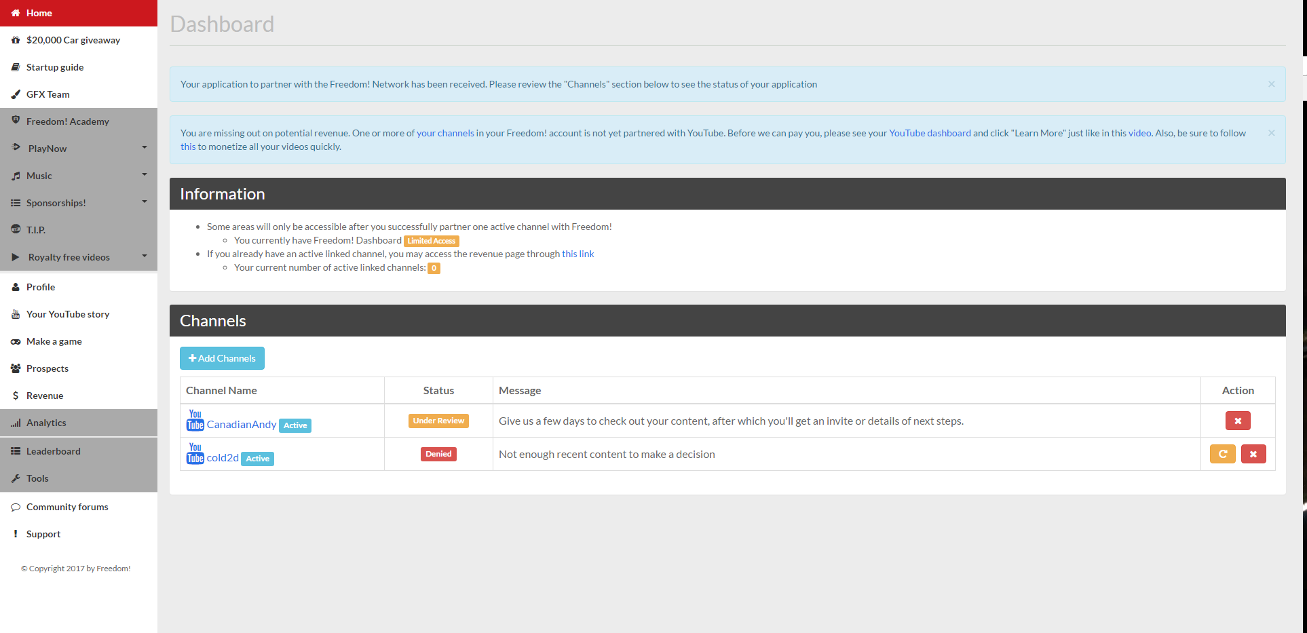The image size is (1307, 633).
Task: Click the gift icon beside Car giveaway
Action: [x=16, y=40]
